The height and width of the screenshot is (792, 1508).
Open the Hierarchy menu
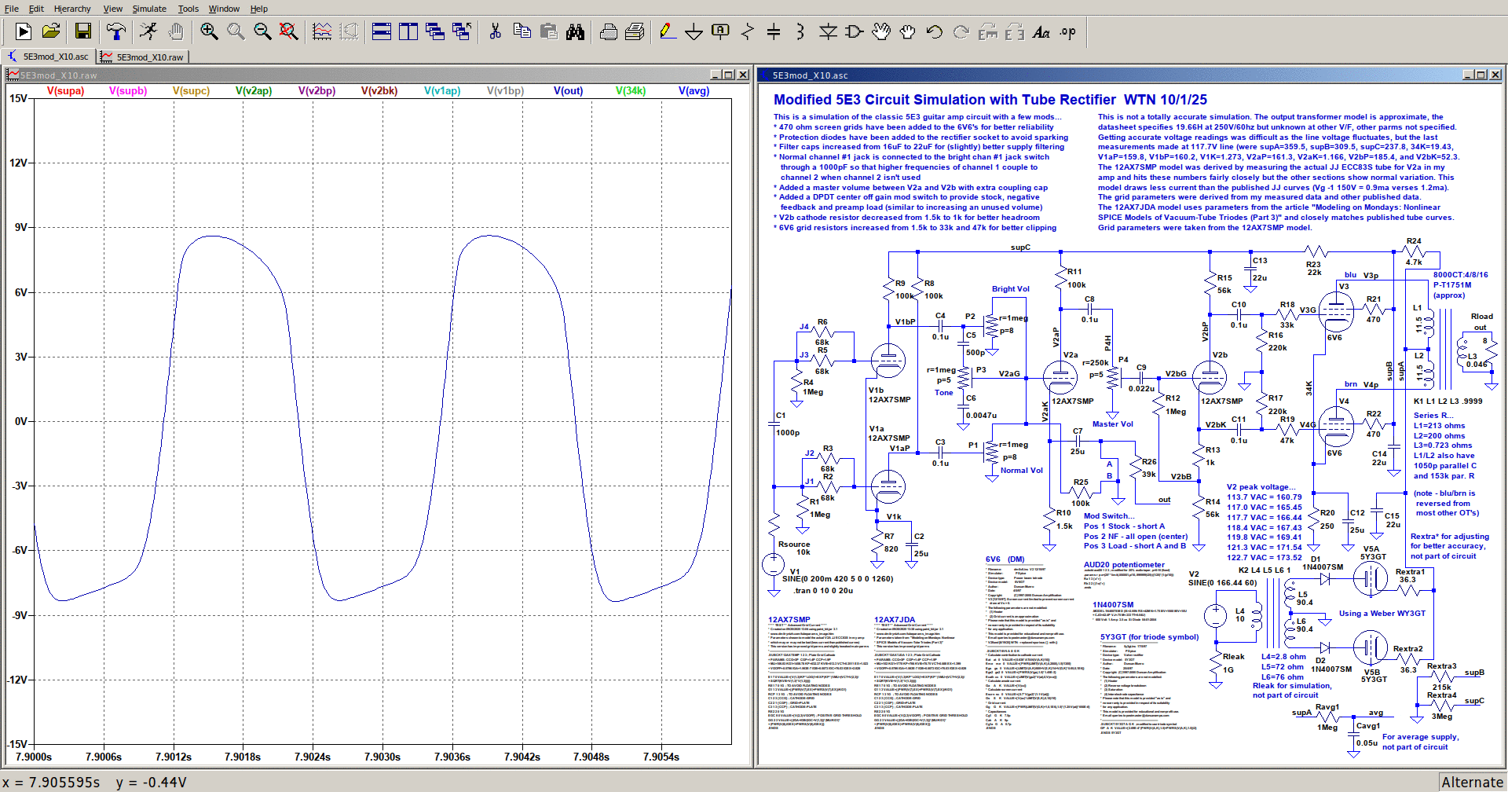[x=72, y=9]
